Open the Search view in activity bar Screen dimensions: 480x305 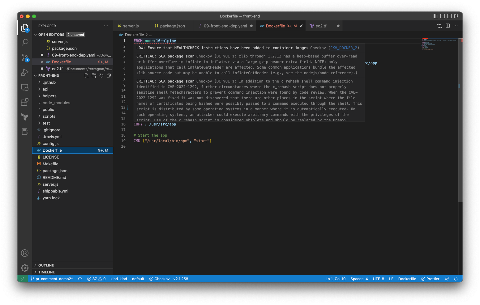pos(25,43)
